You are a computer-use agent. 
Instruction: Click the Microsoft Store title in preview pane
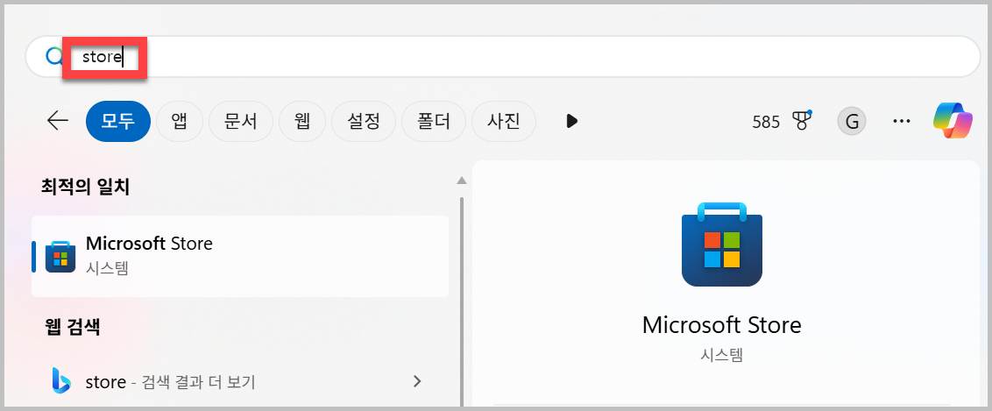point(722,325)
